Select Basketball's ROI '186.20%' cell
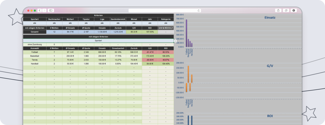Viewport: 325px width, 125px height. click(166, 56)
